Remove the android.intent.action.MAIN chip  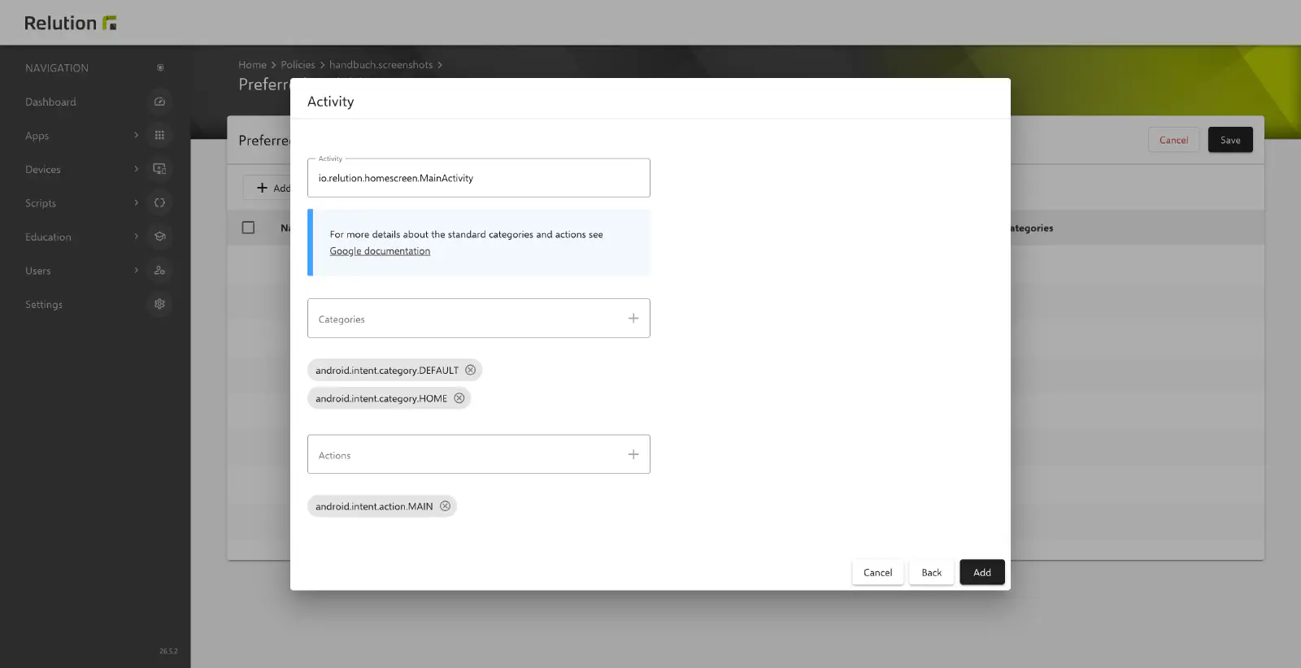445,506
